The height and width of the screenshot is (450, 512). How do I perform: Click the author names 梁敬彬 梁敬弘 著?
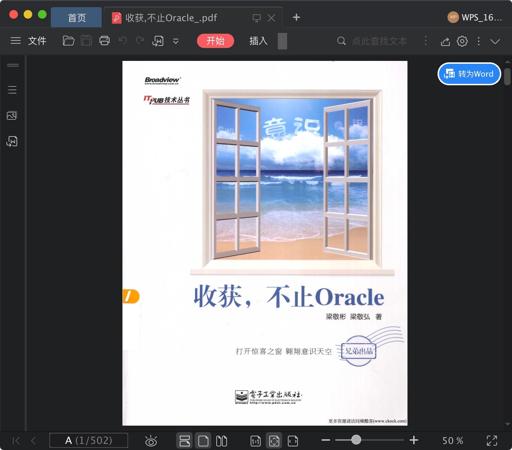coord(354,317)
